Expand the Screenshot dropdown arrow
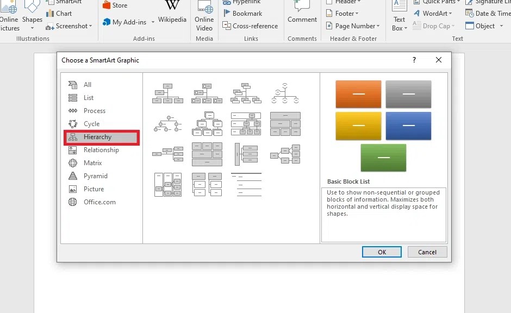 point(91,26)
